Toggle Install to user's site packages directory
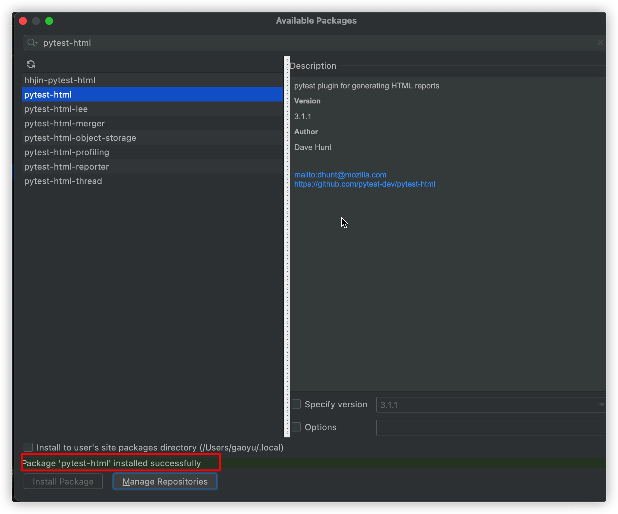Image resolution: width=618 pixels, height=514 pixels. (x=28, y=447)
